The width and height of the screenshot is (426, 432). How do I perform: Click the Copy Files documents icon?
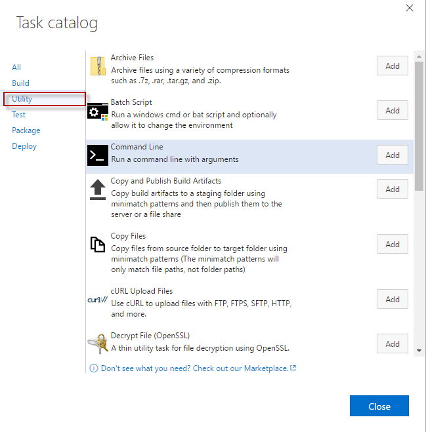98,245
